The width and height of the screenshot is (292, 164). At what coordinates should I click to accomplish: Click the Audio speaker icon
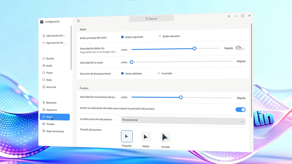tap(44, 65)
